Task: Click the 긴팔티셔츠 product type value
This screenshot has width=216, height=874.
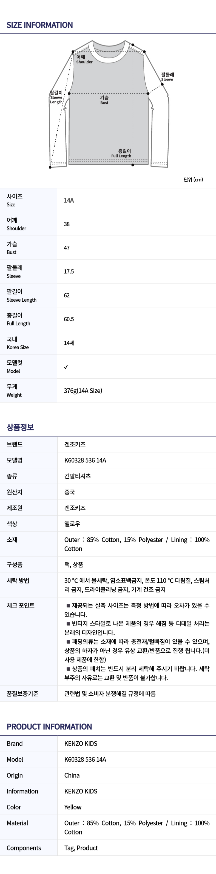Action: click(78, 476)
